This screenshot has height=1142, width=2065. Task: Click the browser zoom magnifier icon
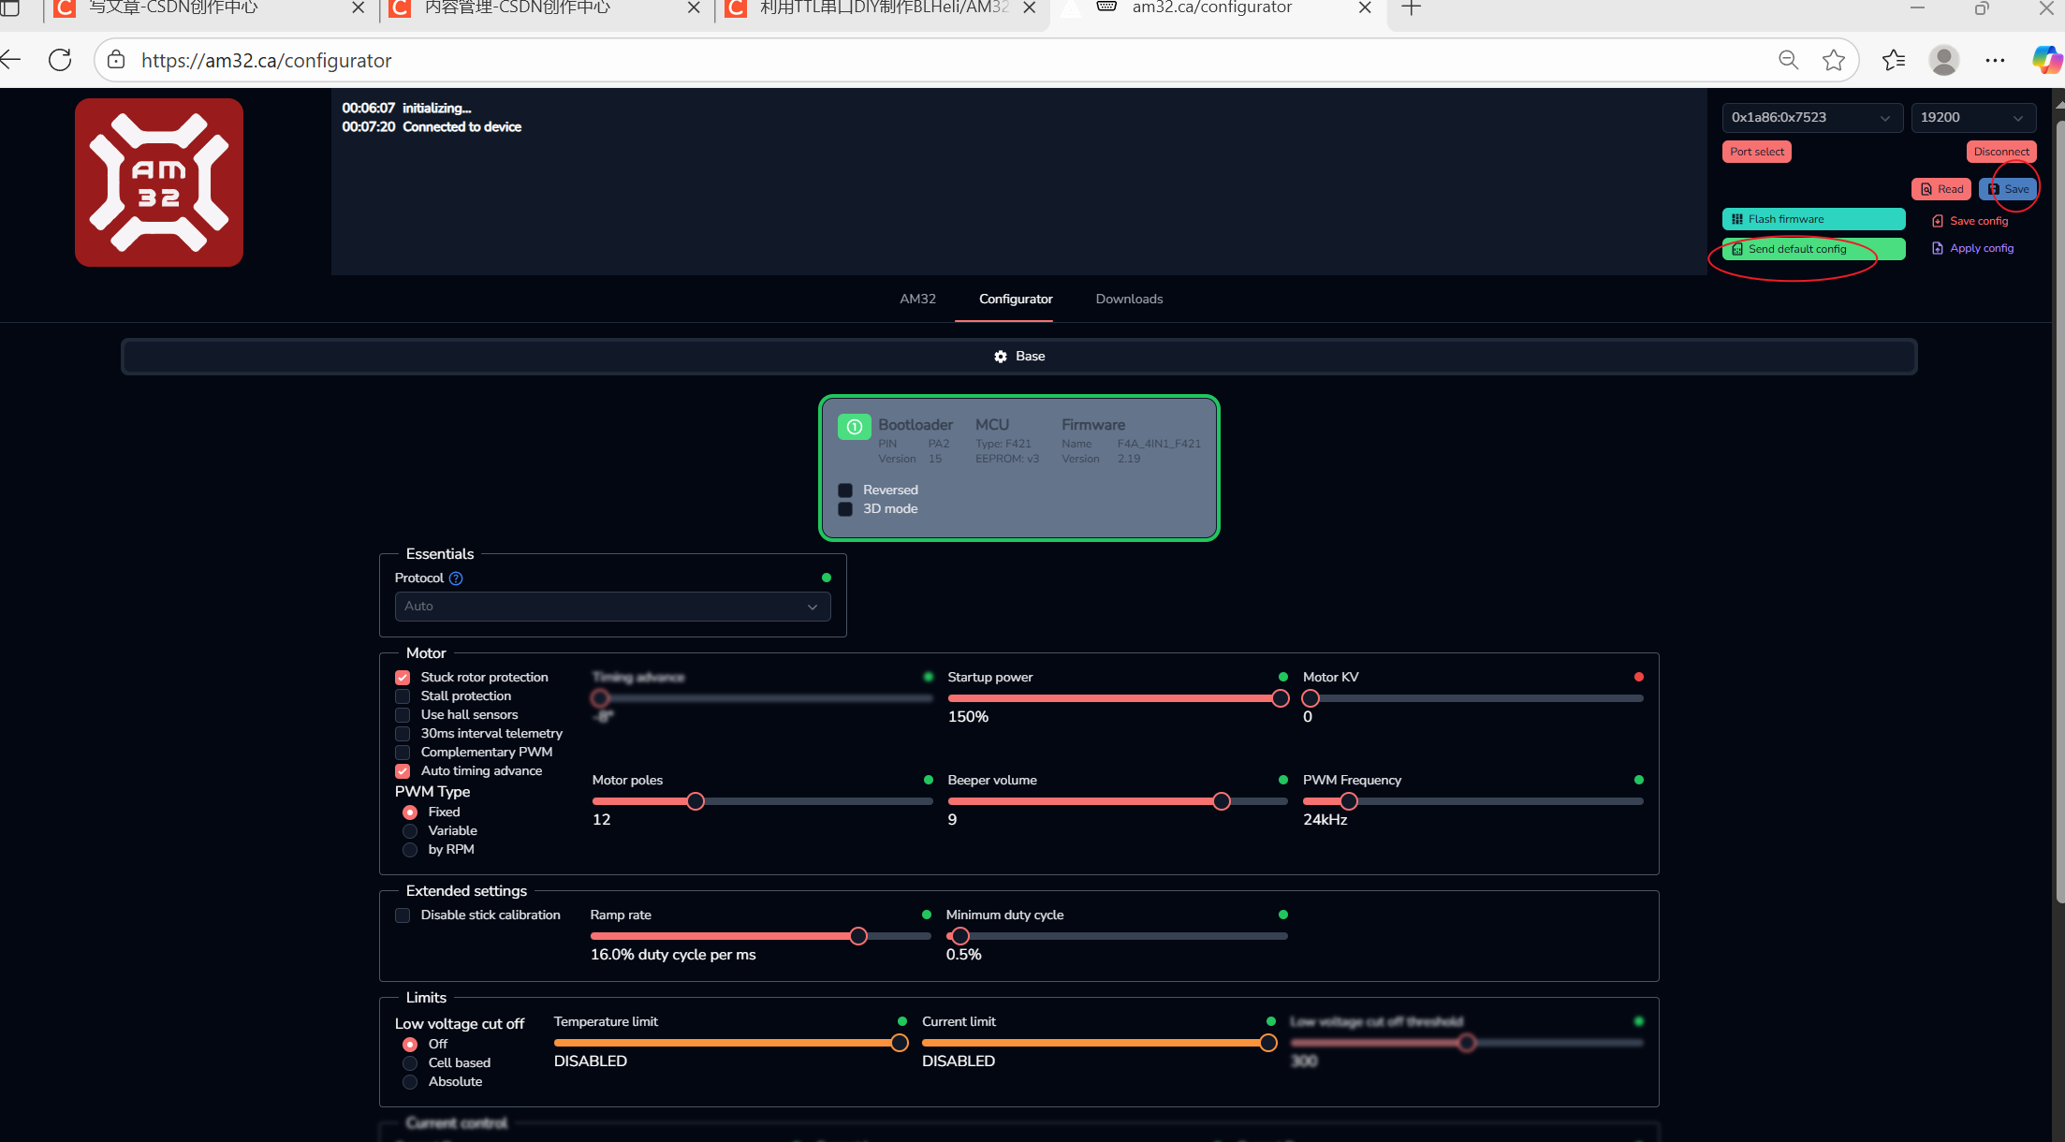pyautogui.click(x=1788, y=60)
